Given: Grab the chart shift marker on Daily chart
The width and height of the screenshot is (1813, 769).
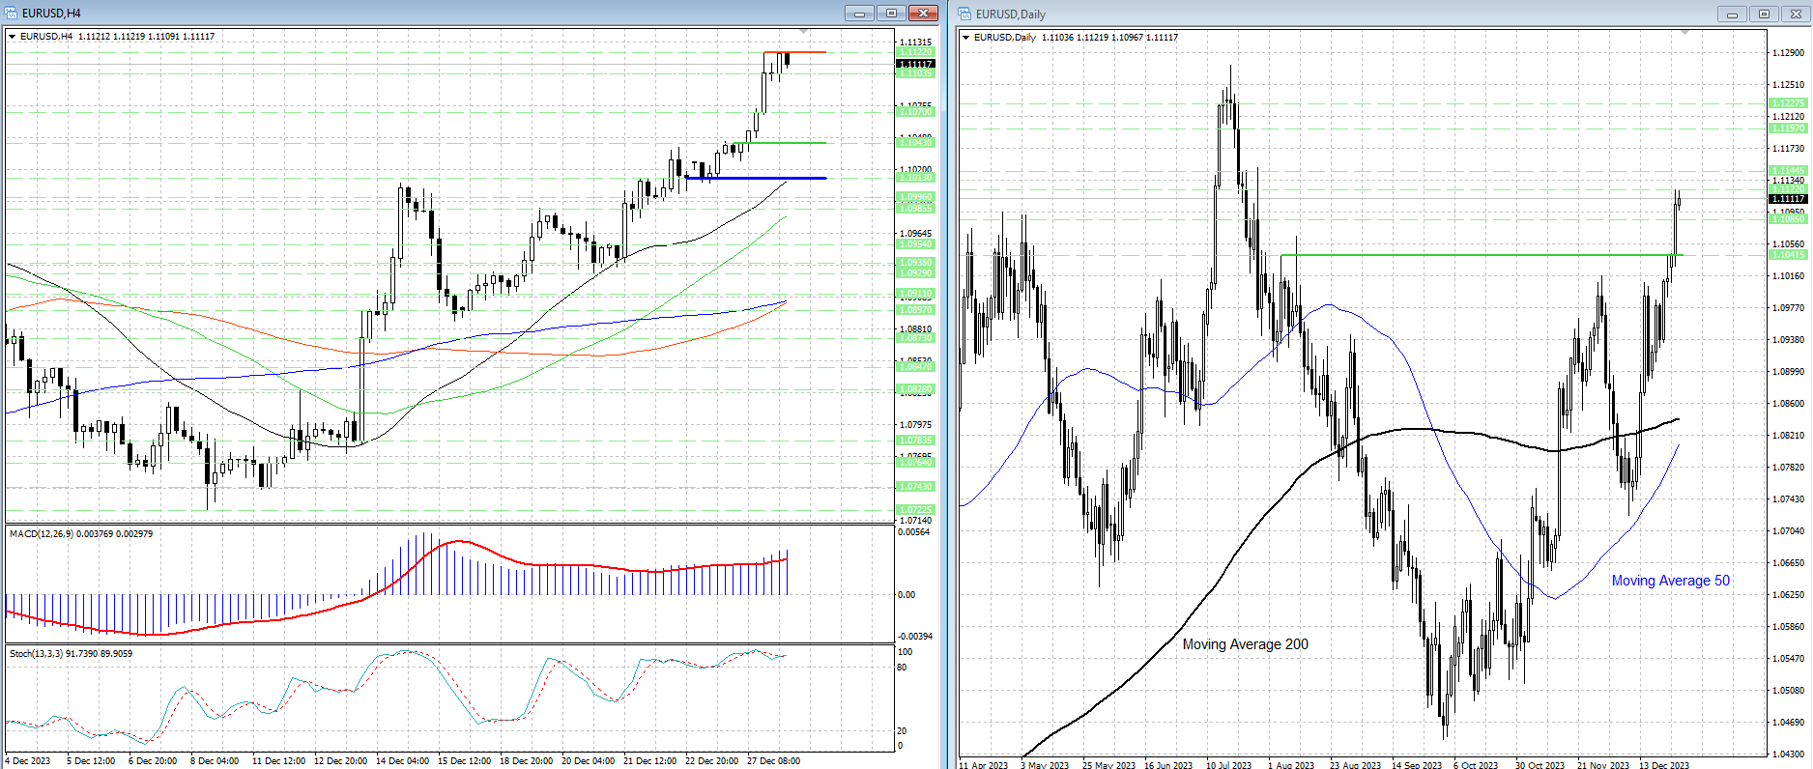Looking at the screenshot, I should pyautogui.click(x=1685, y=33).
